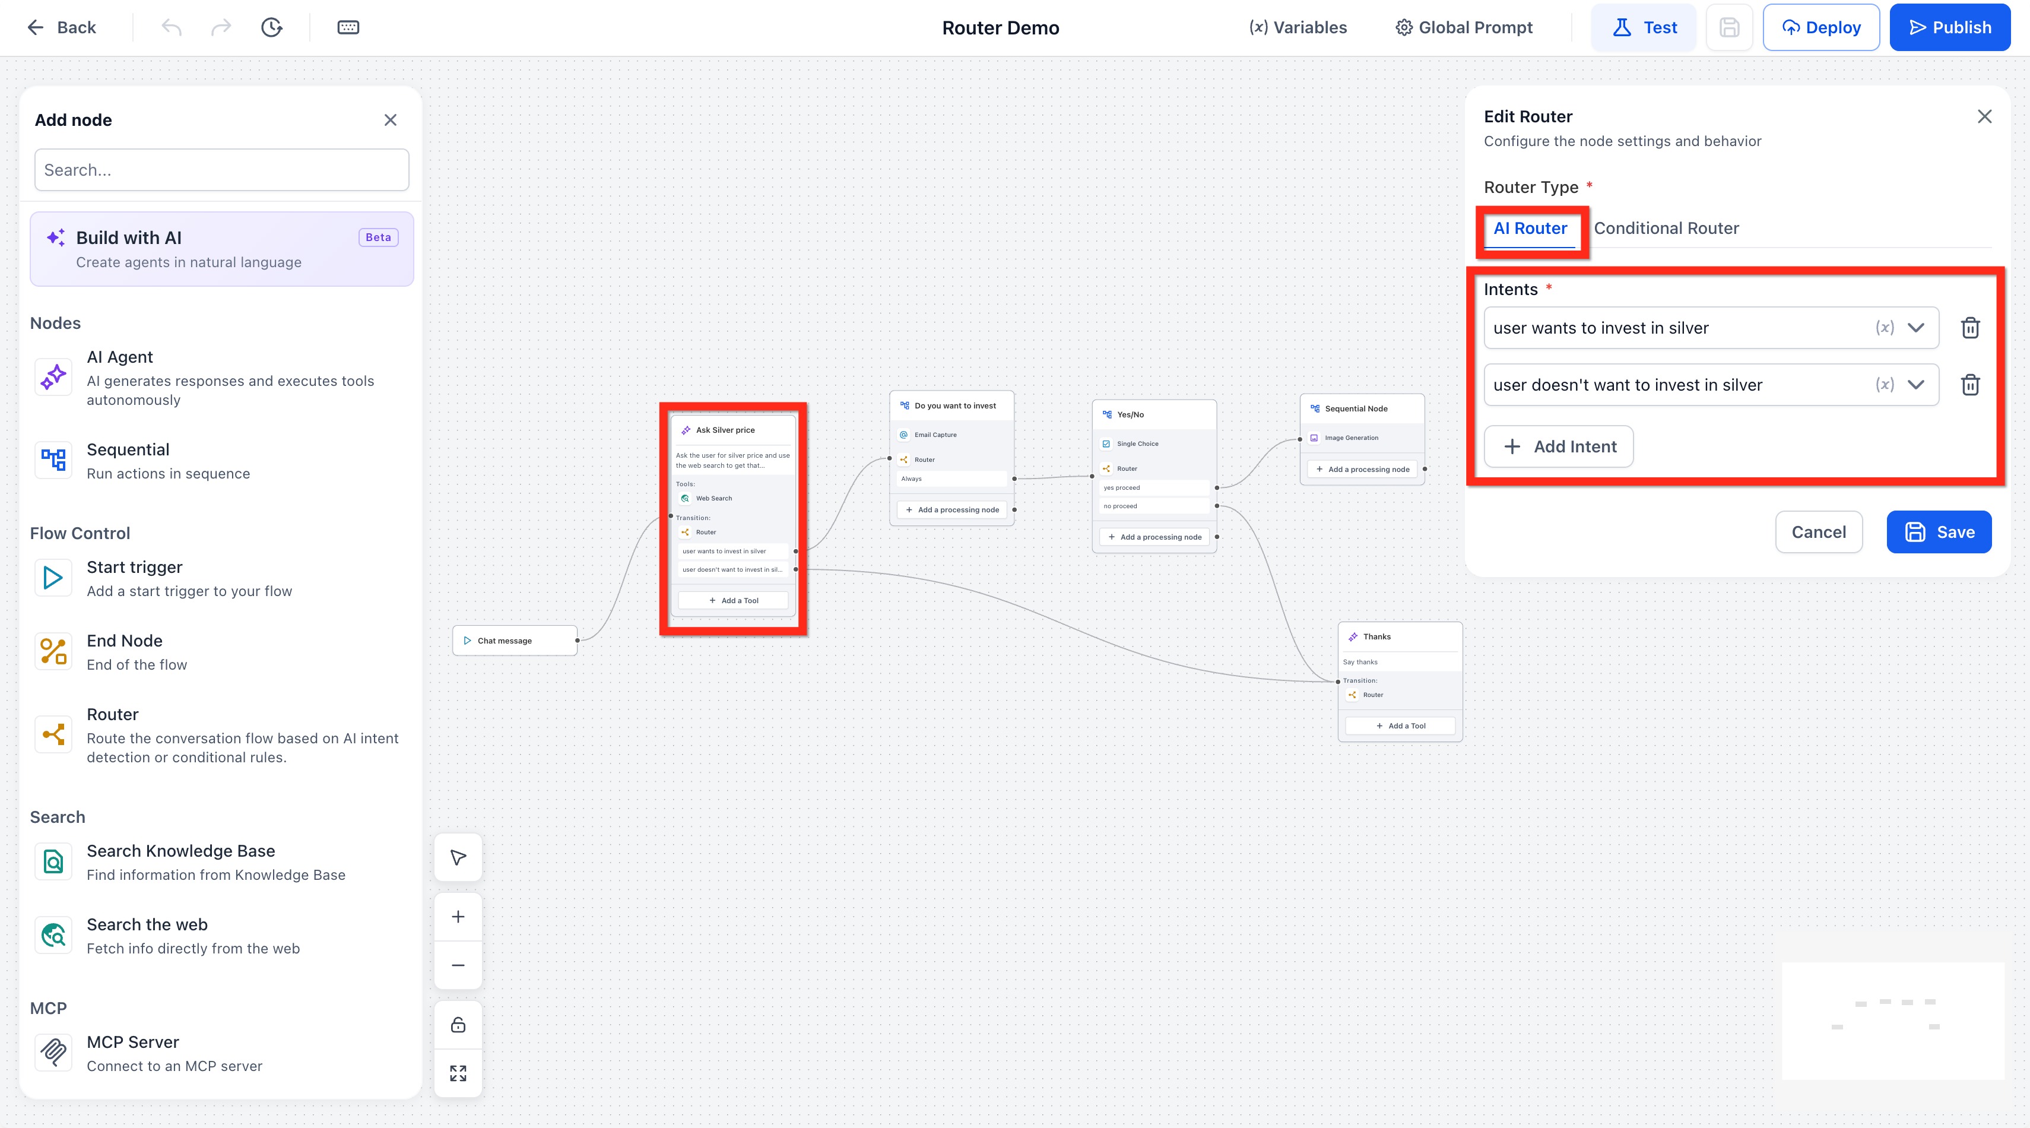The height and width of the screenshot is (1128, 2030).
Task: Insert variable in second intent field
Action: click(1884, 385)
